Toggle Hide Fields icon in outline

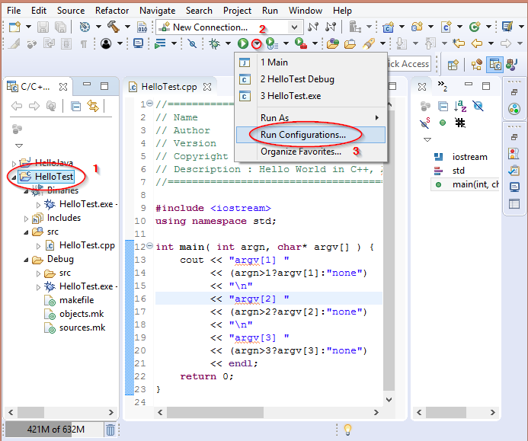coord(478,106)
